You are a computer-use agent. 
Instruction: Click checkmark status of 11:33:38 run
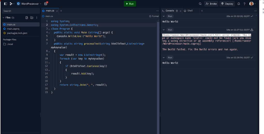point(252,16)
